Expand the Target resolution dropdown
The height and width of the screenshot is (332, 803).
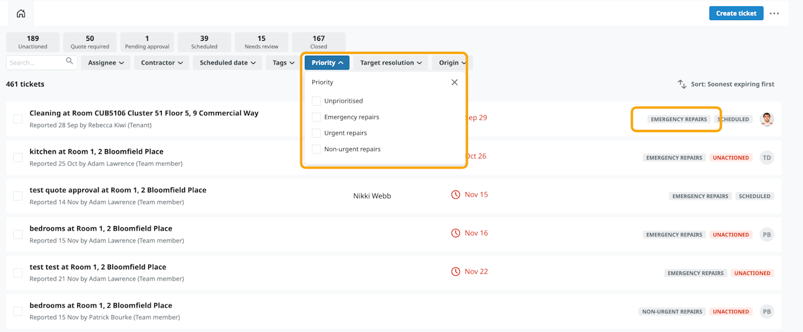tap(390, 63)
